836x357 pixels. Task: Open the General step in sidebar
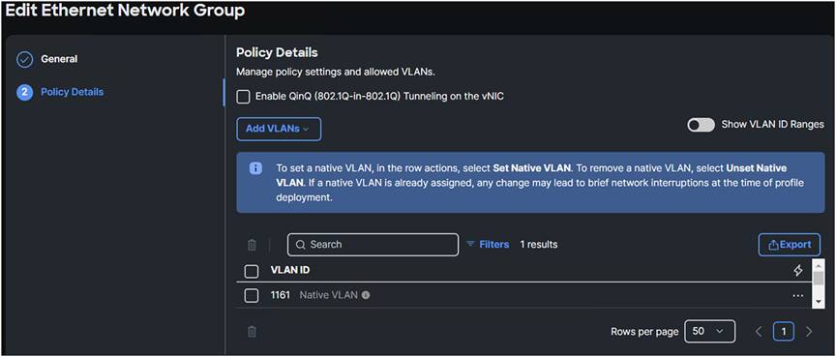point(59,59)
